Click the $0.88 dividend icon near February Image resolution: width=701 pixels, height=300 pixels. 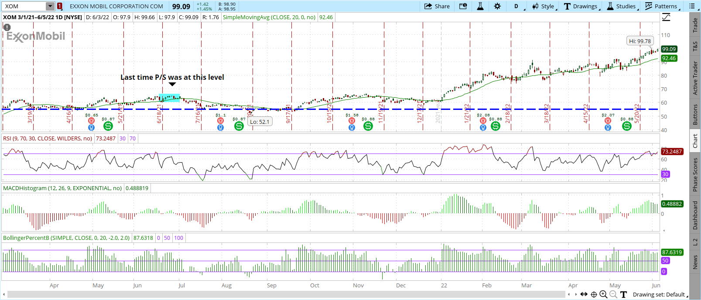pos(496,126)
